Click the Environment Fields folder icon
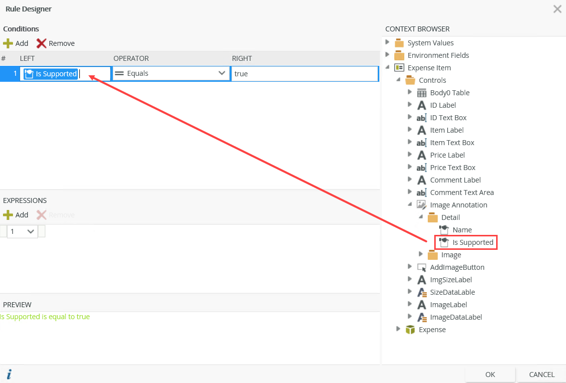The height and width of the screenshot is (383, 566). coord(399,55)
